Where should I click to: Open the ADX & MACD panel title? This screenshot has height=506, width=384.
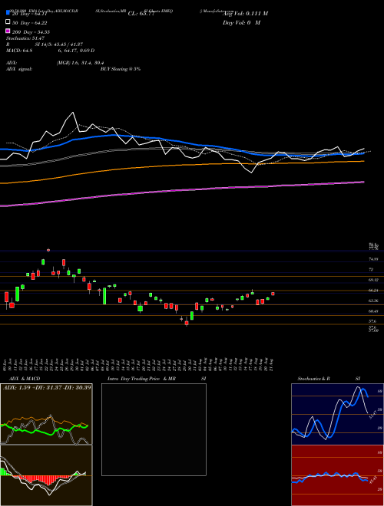coord(21,379)
